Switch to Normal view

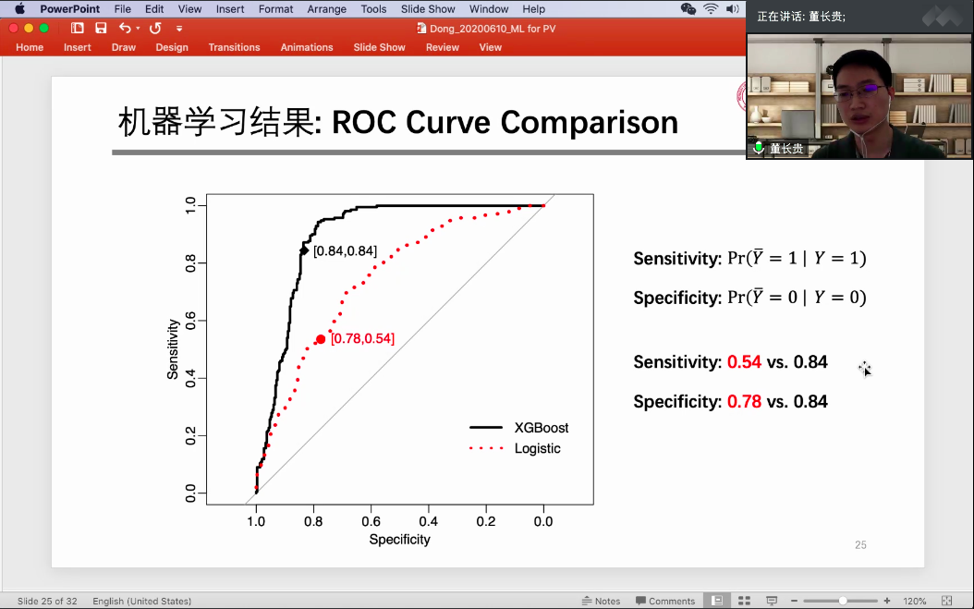point(716,601)
